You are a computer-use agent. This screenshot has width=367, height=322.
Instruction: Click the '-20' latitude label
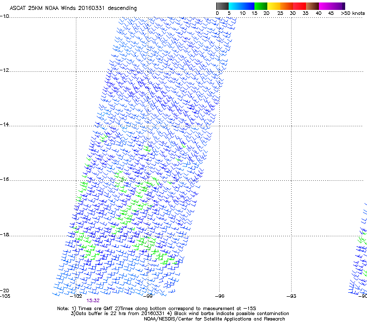click(x=4, y=290)
